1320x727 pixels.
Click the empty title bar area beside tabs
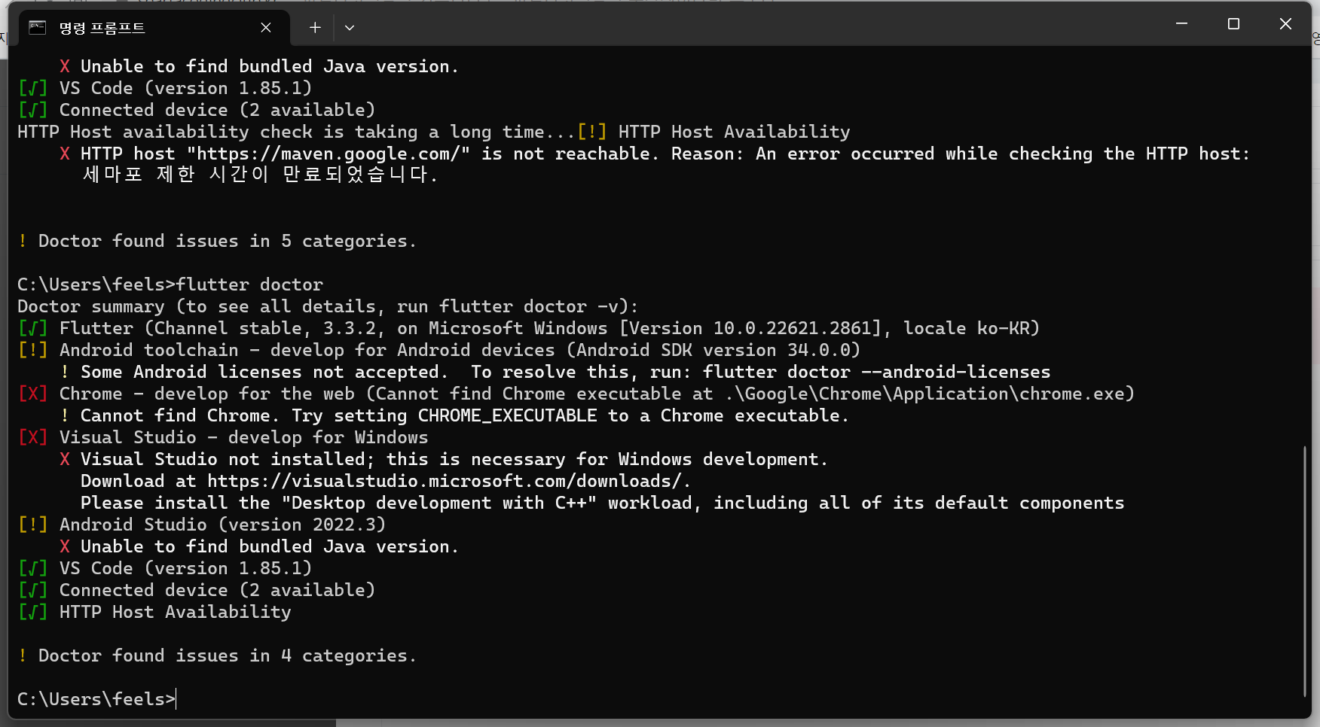point(753,27)
